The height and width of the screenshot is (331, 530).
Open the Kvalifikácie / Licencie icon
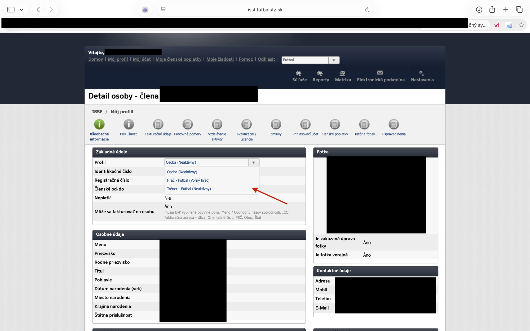point(246,124)
